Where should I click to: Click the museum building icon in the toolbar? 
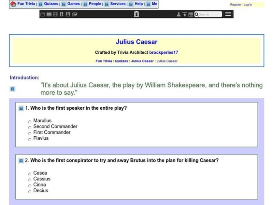[136, 14]
